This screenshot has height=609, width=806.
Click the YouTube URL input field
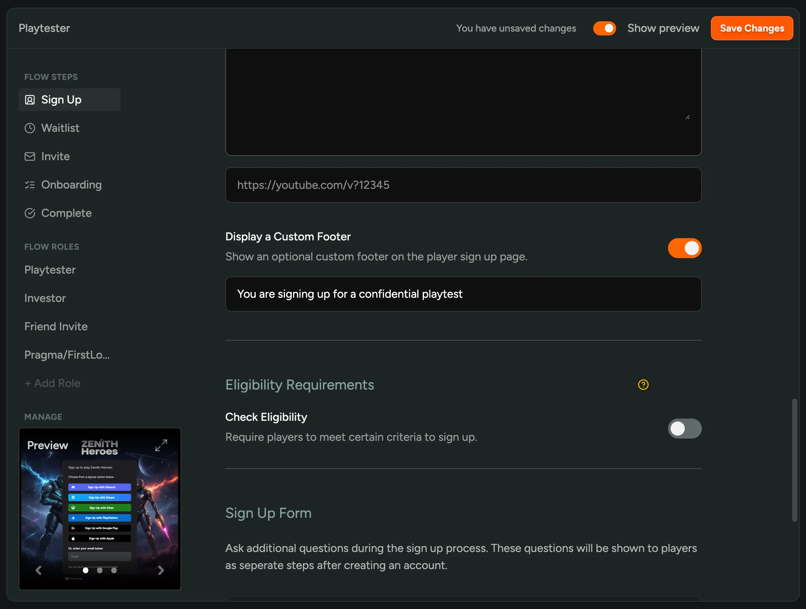tap(464, 185)
